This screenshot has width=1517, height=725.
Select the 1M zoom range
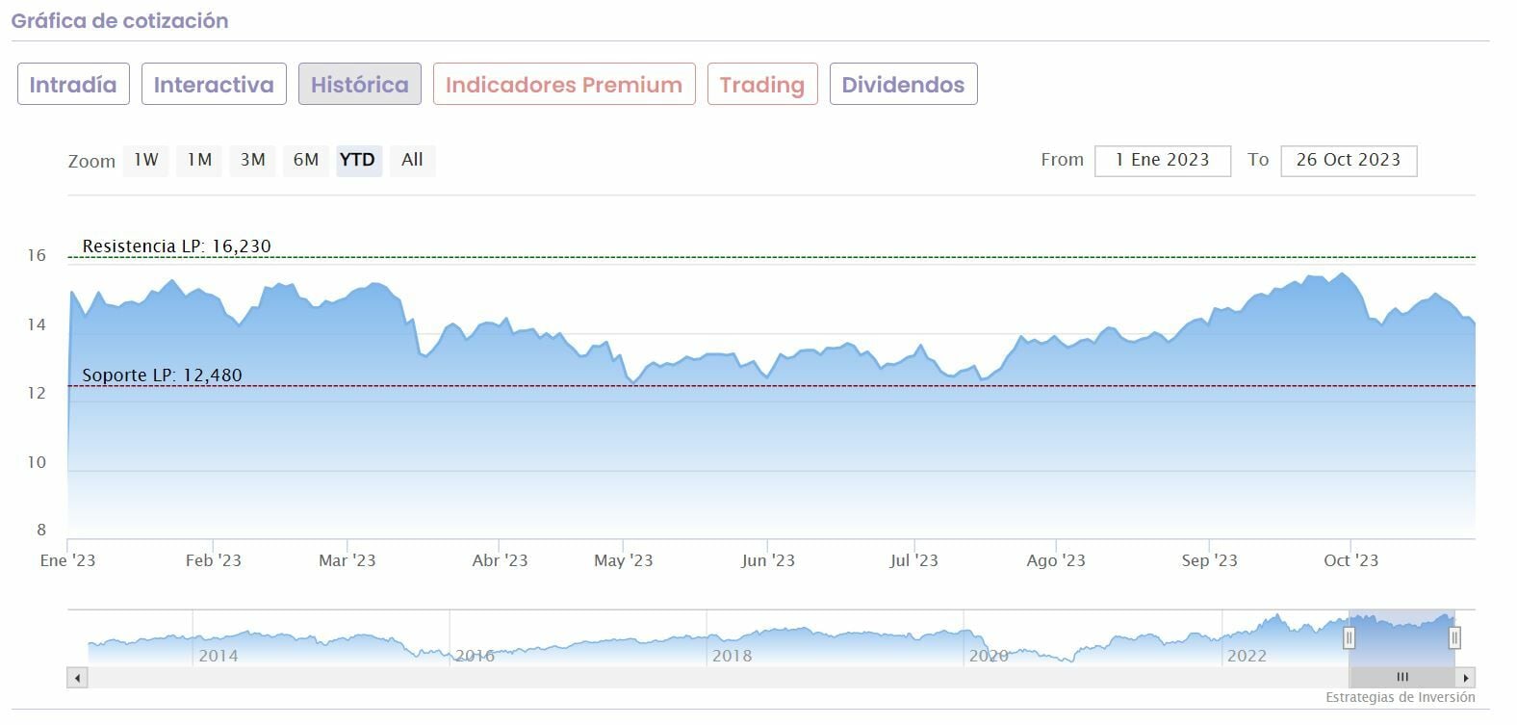pos(199,160)
